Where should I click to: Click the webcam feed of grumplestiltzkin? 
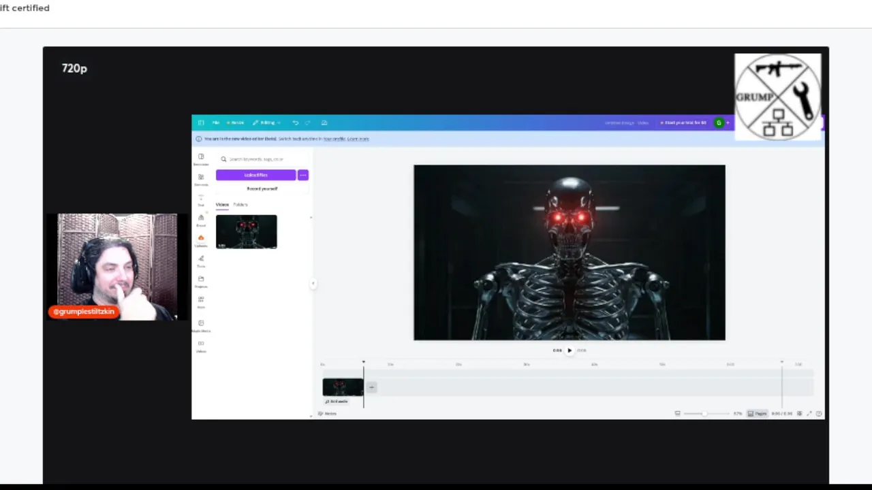117,266
